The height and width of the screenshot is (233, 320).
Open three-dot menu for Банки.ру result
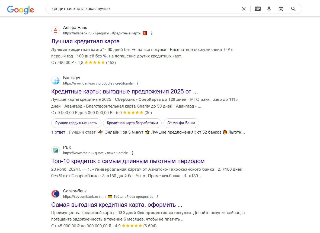coord(137,83)
